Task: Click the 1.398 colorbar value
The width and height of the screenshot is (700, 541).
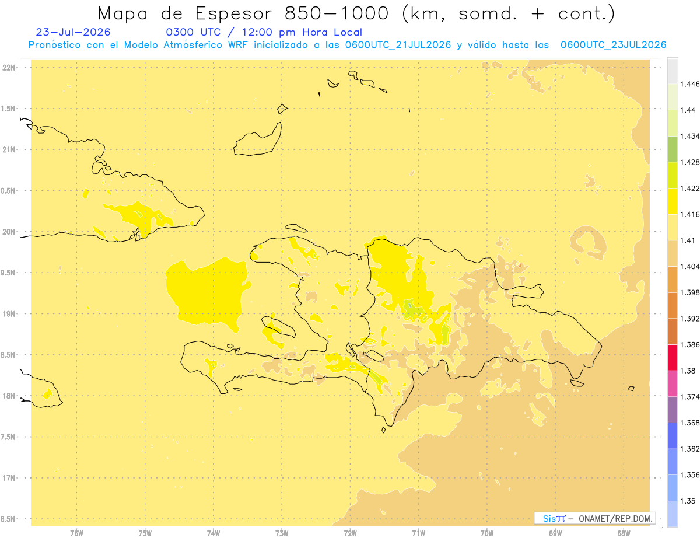Action: pos(689,292)
